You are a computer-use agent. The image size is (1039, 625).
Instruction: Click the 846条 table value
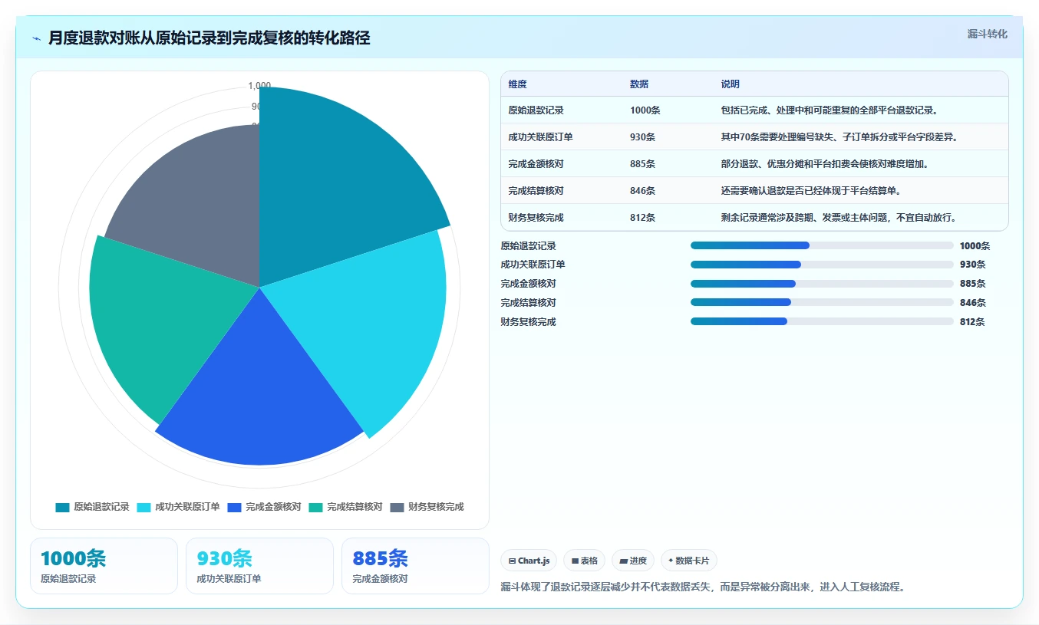[642, 191]
